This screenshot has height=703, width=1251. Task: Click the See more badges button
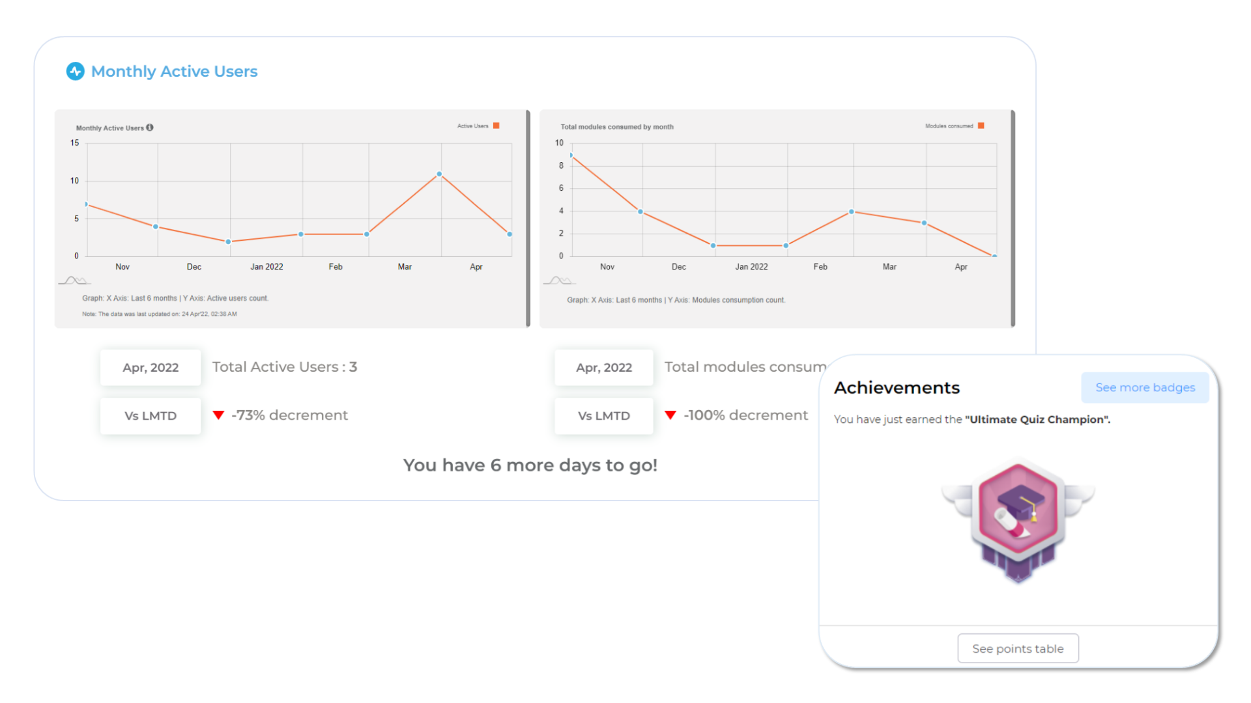(1145, 387)
